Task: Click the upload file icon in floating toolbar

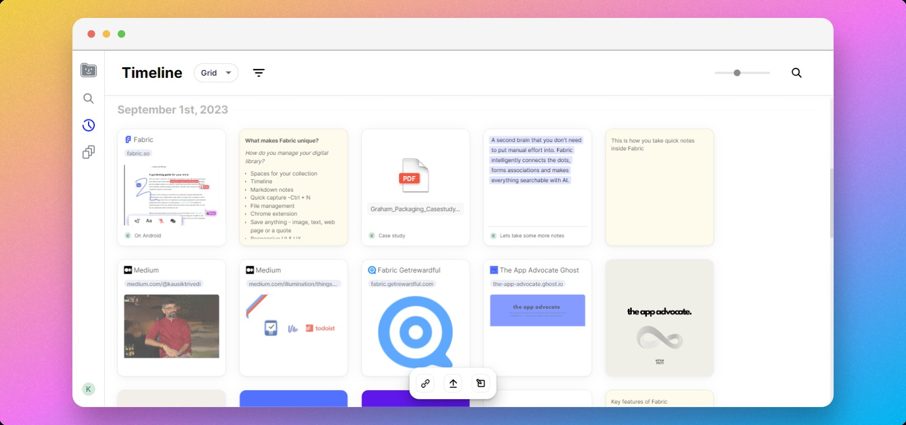Action: [453, 384]
